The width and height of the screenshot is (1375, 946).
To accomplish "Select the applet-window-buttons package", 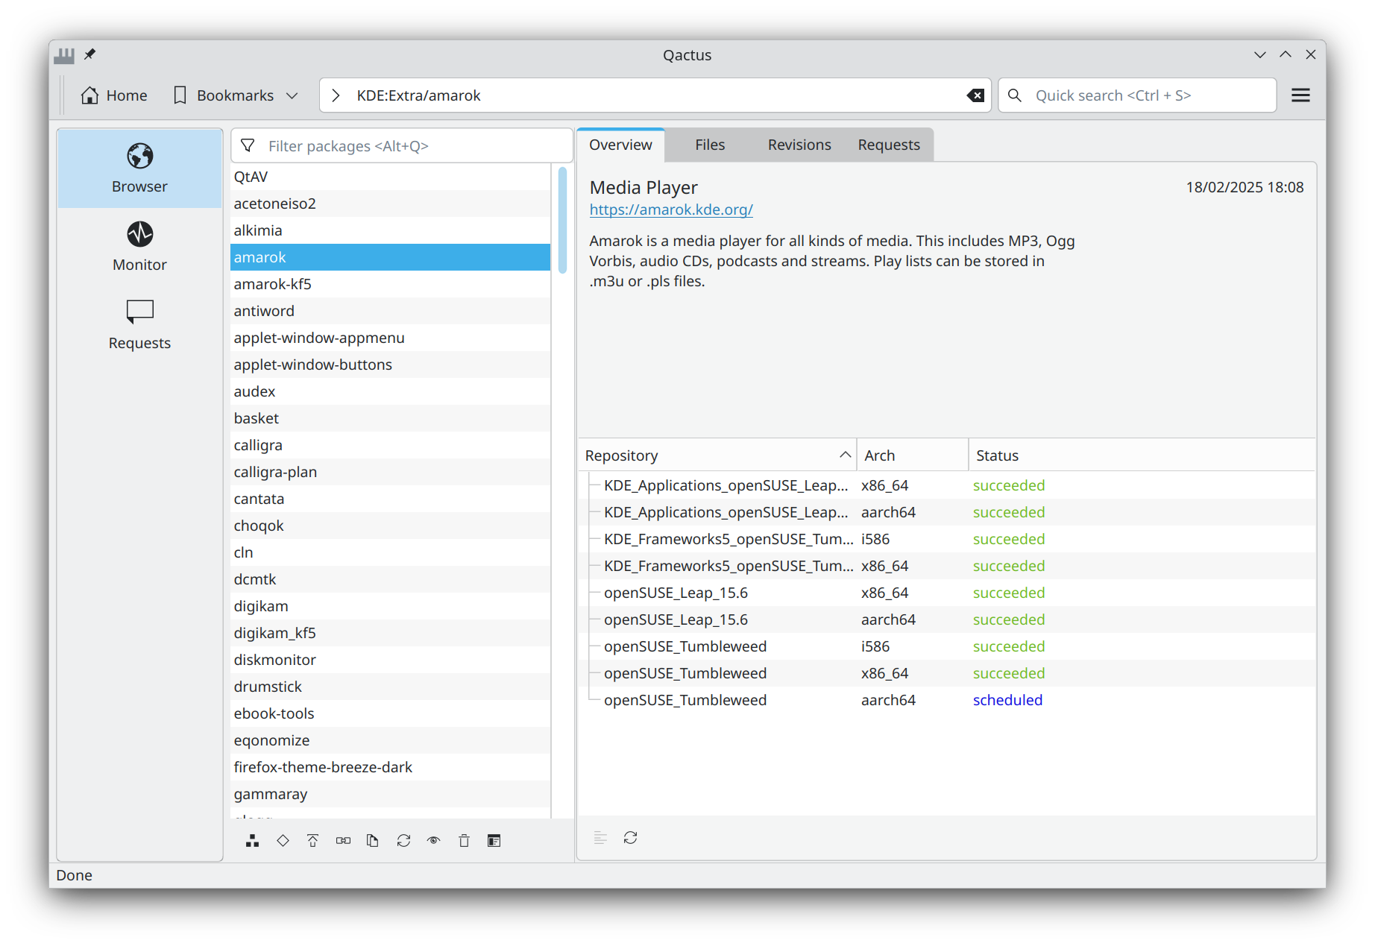I will (x=390, y=365).
